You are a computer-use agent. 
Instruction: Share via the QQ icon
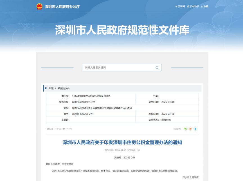[195, 129]
